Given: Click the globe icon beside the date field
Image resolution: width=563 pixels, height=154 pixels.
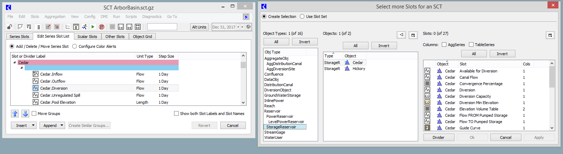Looking at the screenshot, I should click(248, 27).
